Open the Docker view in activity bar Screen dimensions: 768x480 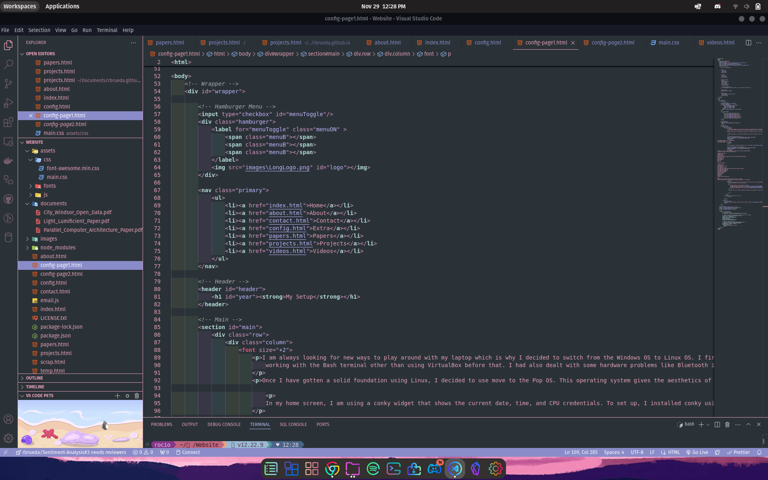8,161
